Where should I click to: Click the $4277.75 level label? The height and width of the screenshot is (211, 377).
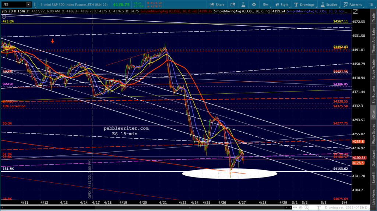341,124
